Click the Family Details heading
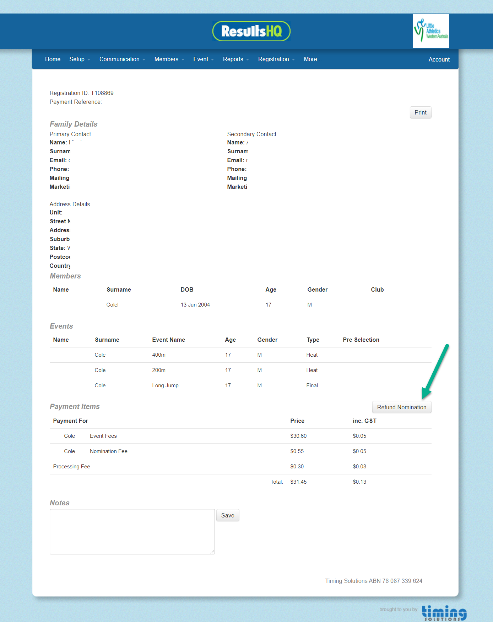 point(74,124)
